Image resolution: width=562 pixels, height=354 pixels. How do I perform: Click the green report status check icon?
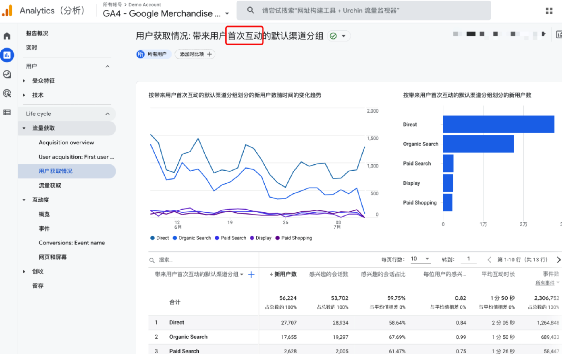click(x=333, y=36)
